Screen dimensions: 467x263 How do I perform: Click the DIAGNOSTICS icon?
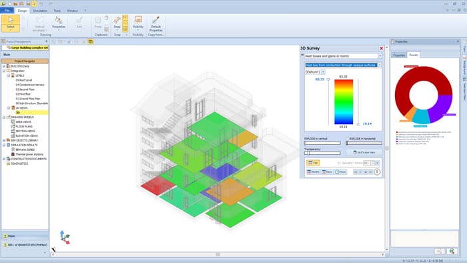(8, 164)
